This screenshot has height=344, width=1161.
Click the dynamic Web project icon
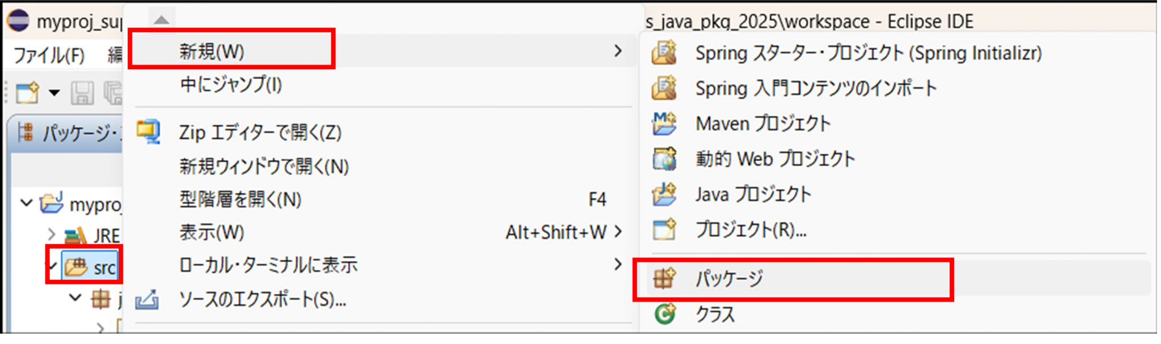[664, 159]
